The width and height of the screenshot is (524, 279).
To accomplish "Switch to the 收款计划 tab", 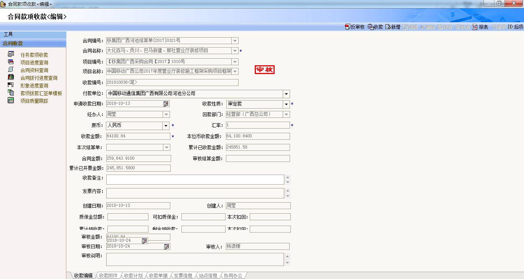I will 133,276.
